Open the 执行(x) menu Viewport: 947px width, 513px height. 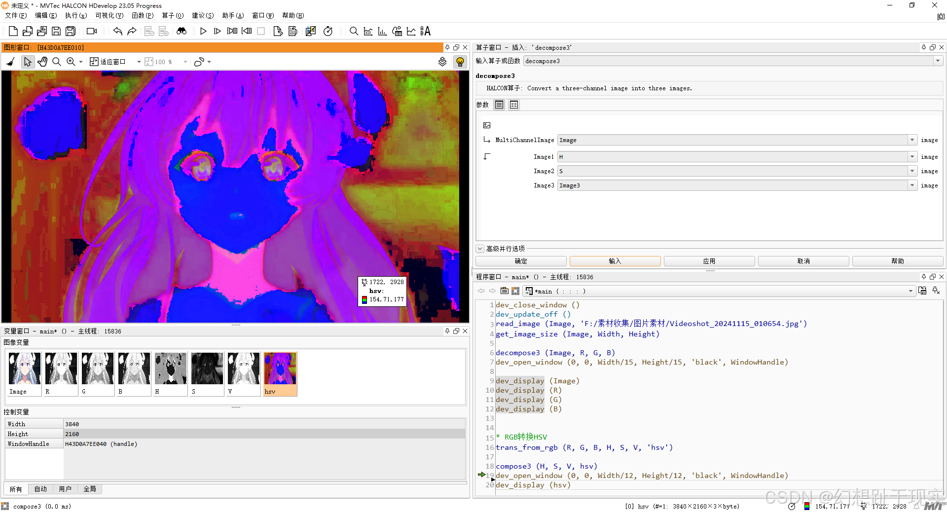tap(76, 15)
